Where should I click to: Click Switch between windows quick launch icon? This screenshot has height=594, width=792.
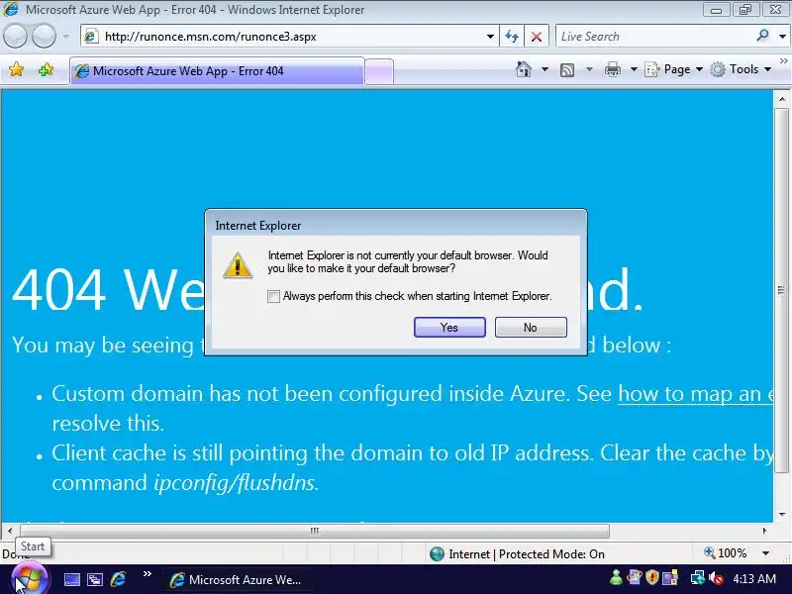point(94,579)
